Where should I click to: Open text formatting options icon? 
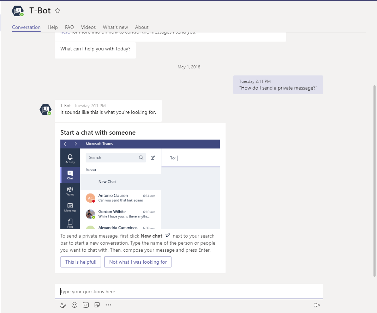tap(63, 305)
